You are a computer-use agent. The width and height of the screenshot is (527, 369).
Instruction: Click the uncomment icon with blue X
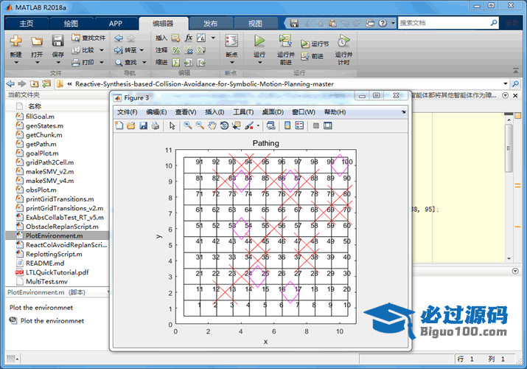click(189, 50)
